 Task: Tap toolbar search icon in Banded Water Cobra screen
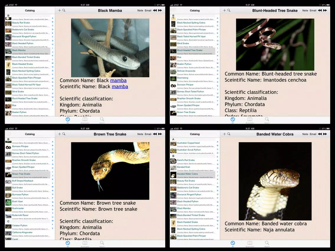point(229,134)
